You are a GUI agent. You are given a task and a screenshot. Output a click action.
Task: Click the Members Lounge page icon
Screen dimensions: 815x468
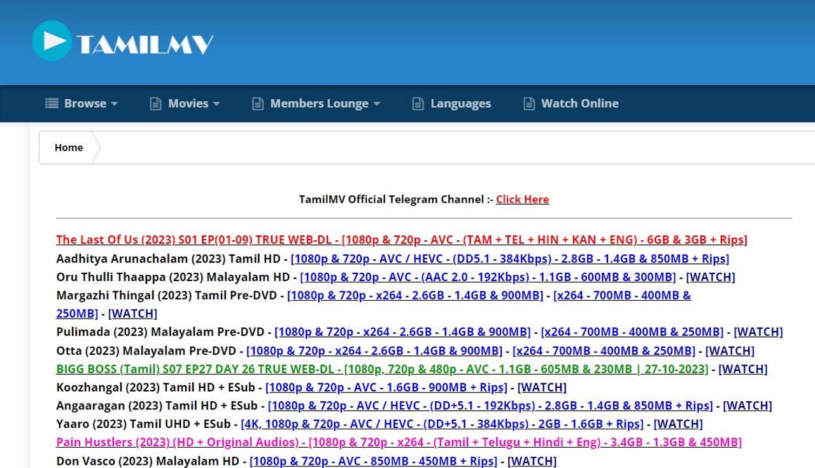point(257,104)
